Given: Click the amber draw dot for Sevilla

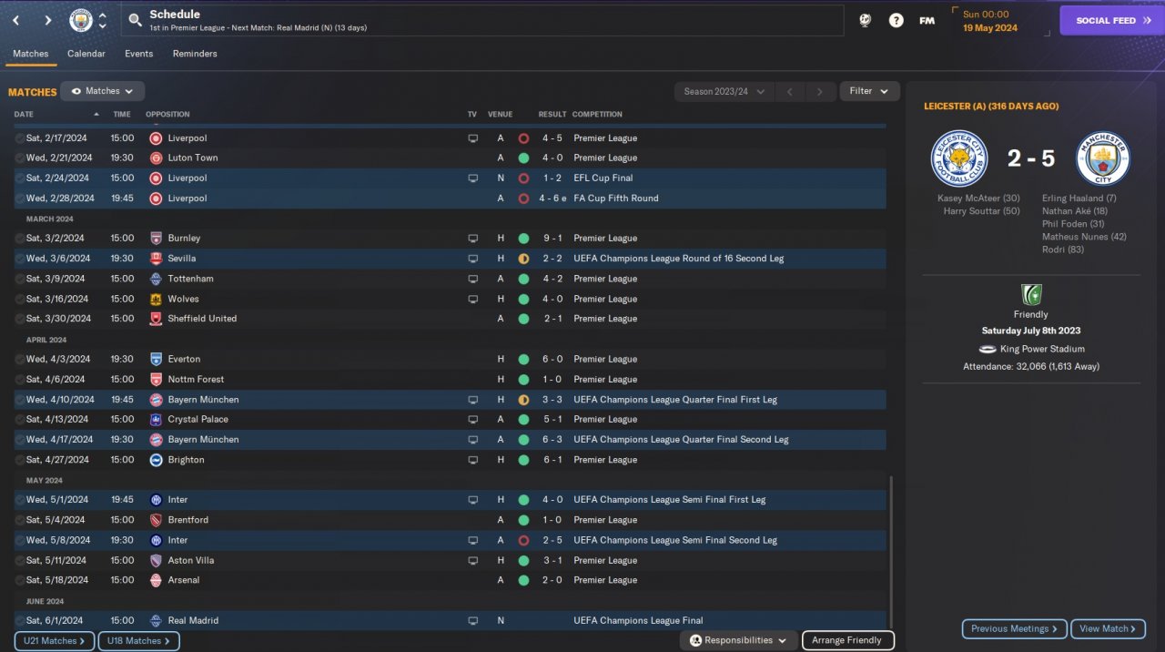Looking at the screenshot, I should (x=523, y=259).
